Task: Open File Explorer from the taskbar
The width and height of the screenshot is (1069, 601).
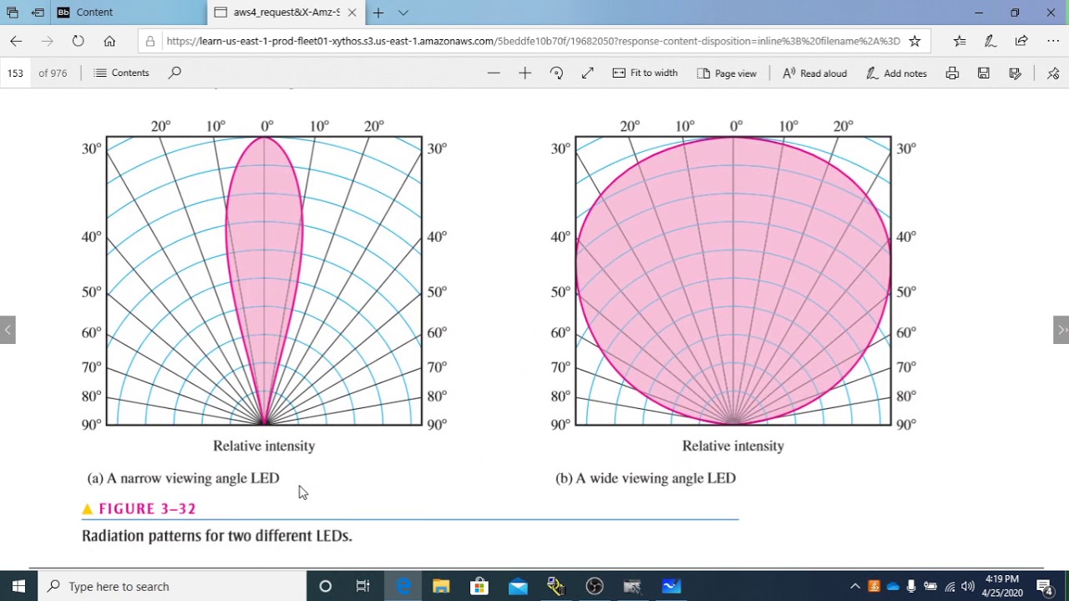Action: tap(441, 586)
